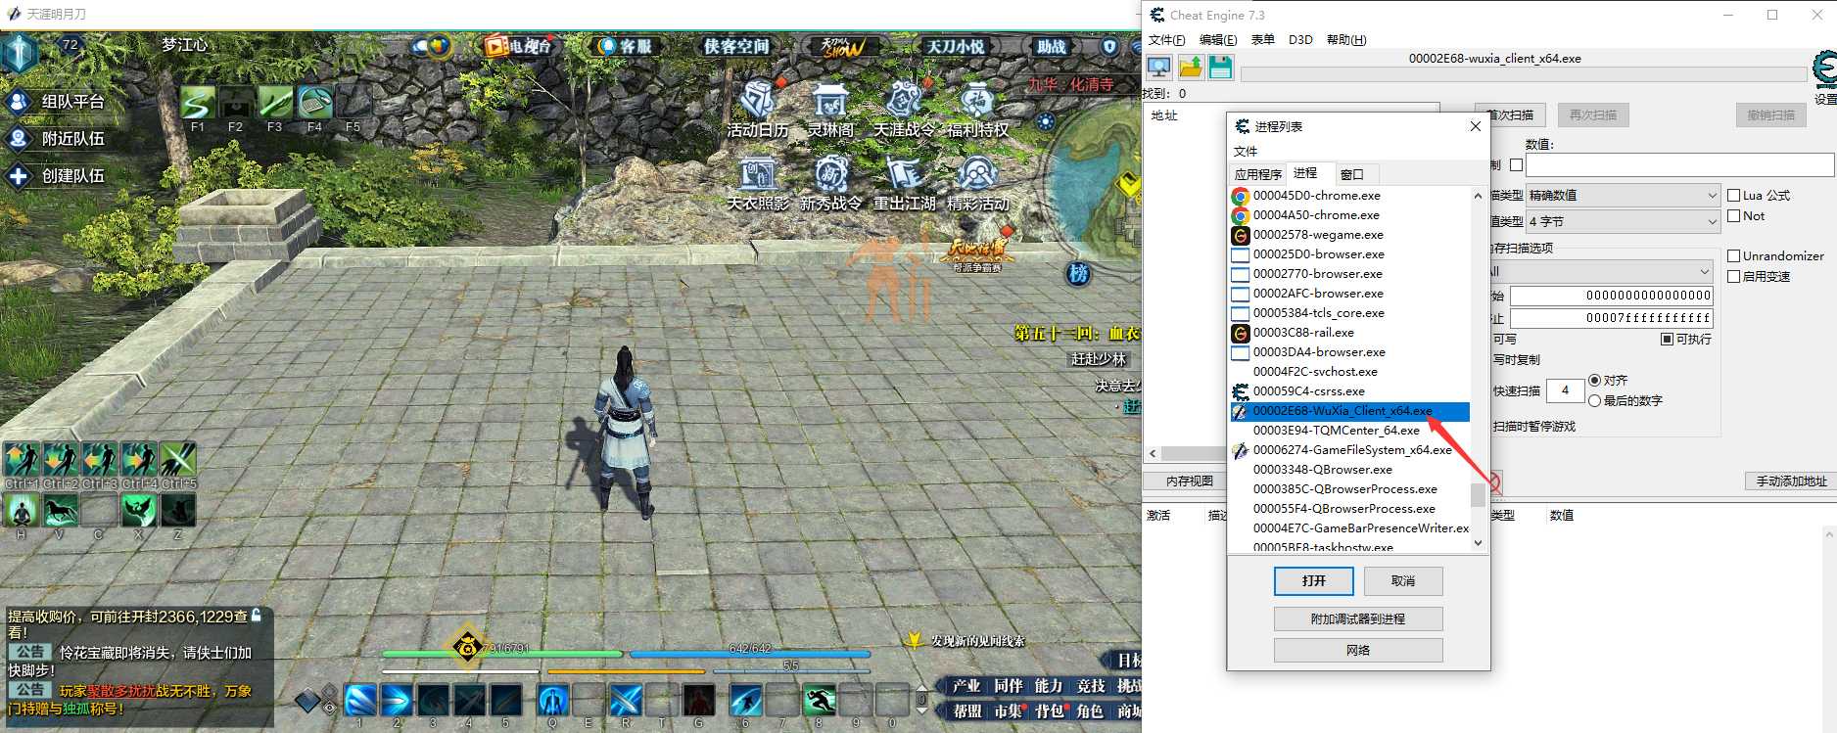
Task: Enable the Unrandomizer checkbox
Action: point(1733,256)
